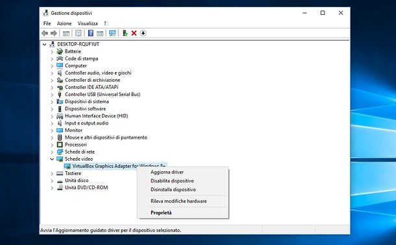Click the Computer category icon
Viewport: 396px width, 245px height.
[60, 65]
